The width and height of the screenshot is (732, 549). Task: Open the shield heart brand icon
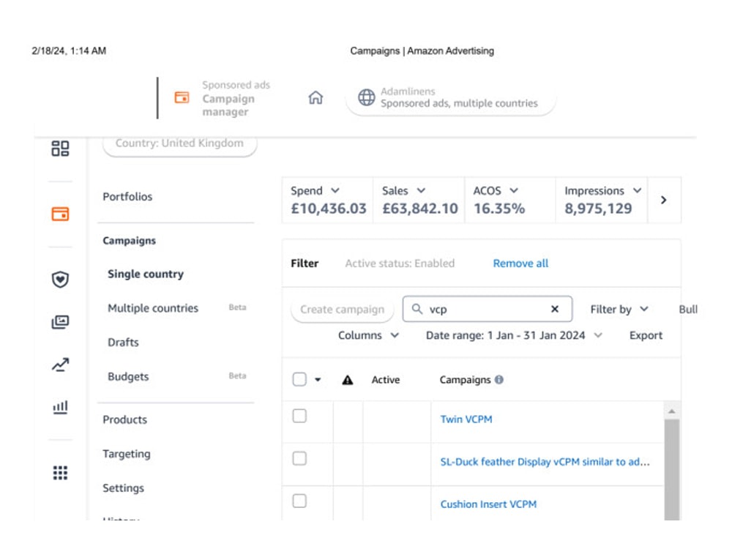coord(60,280)
